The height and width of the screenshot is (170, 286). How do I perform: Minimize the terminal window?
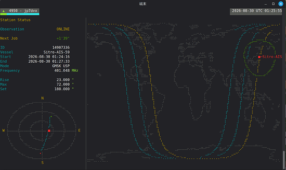266,4
